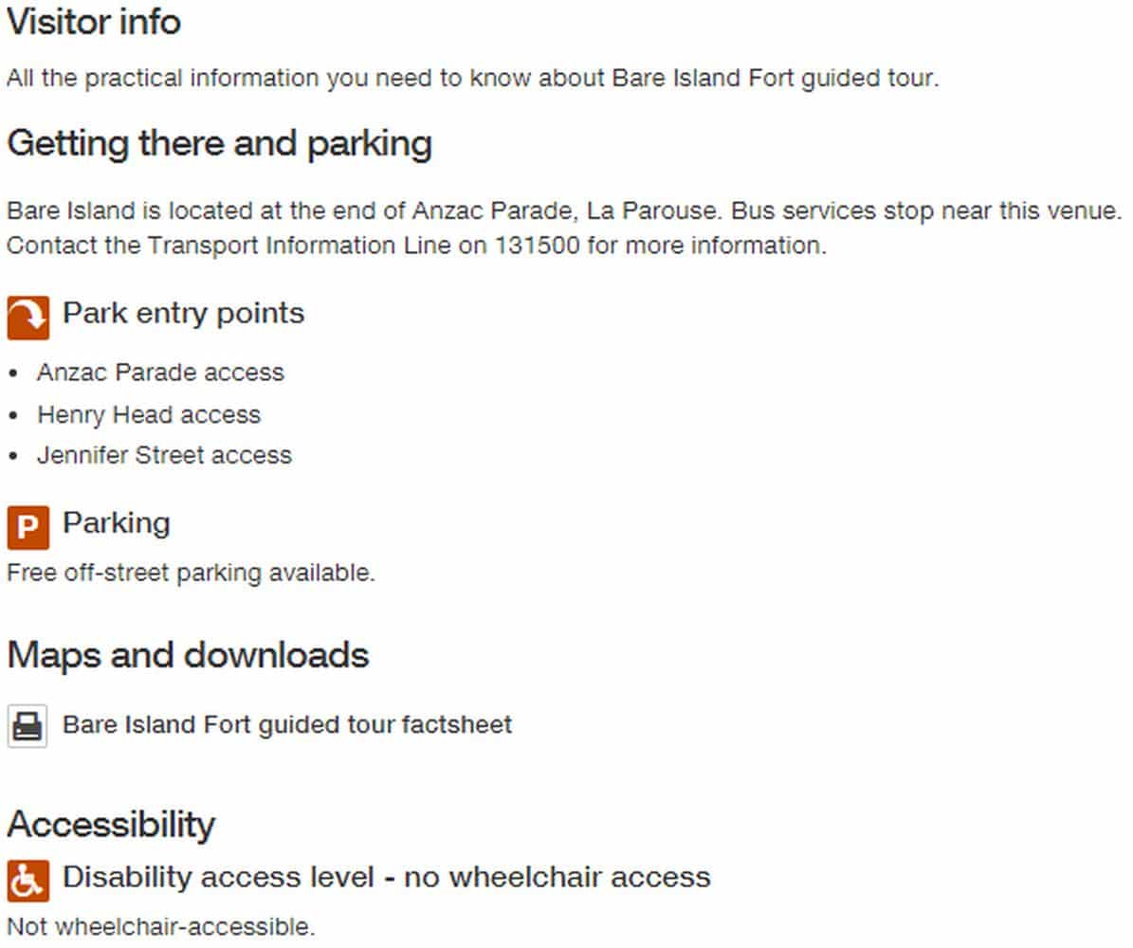Click the Not wheelchair-accessible text
1133x948 pixels.
(x=161, y=927)
